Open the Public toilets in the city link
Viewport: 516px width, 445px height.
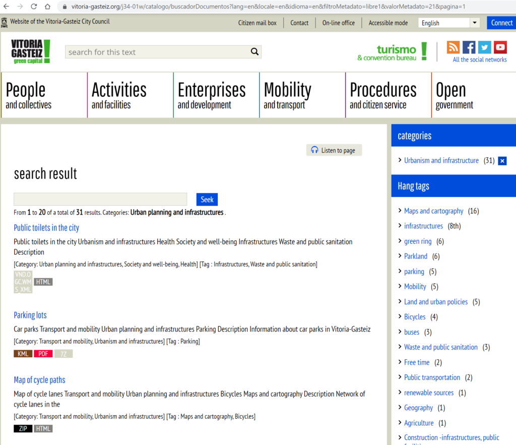click(x=46, y=228)
